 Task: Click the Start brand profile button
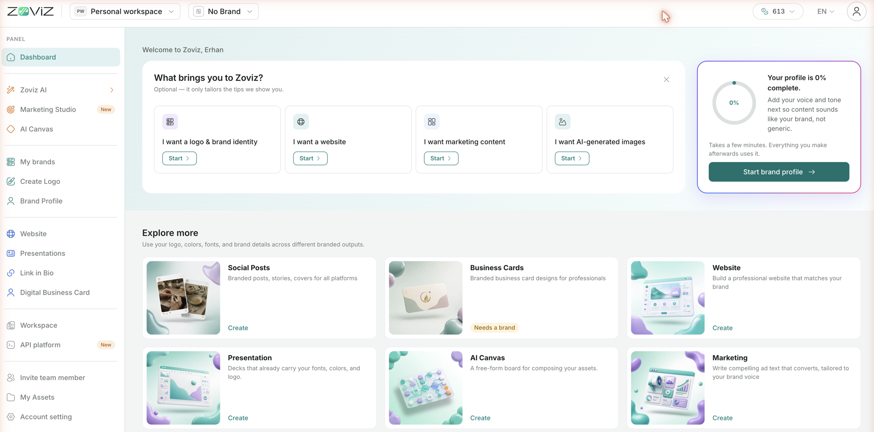[x=779, y=172]
